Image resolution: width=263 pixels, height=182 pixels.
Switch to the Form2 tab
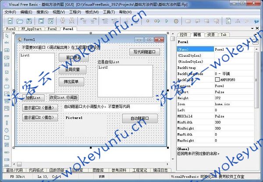click(x=52, y=29)
